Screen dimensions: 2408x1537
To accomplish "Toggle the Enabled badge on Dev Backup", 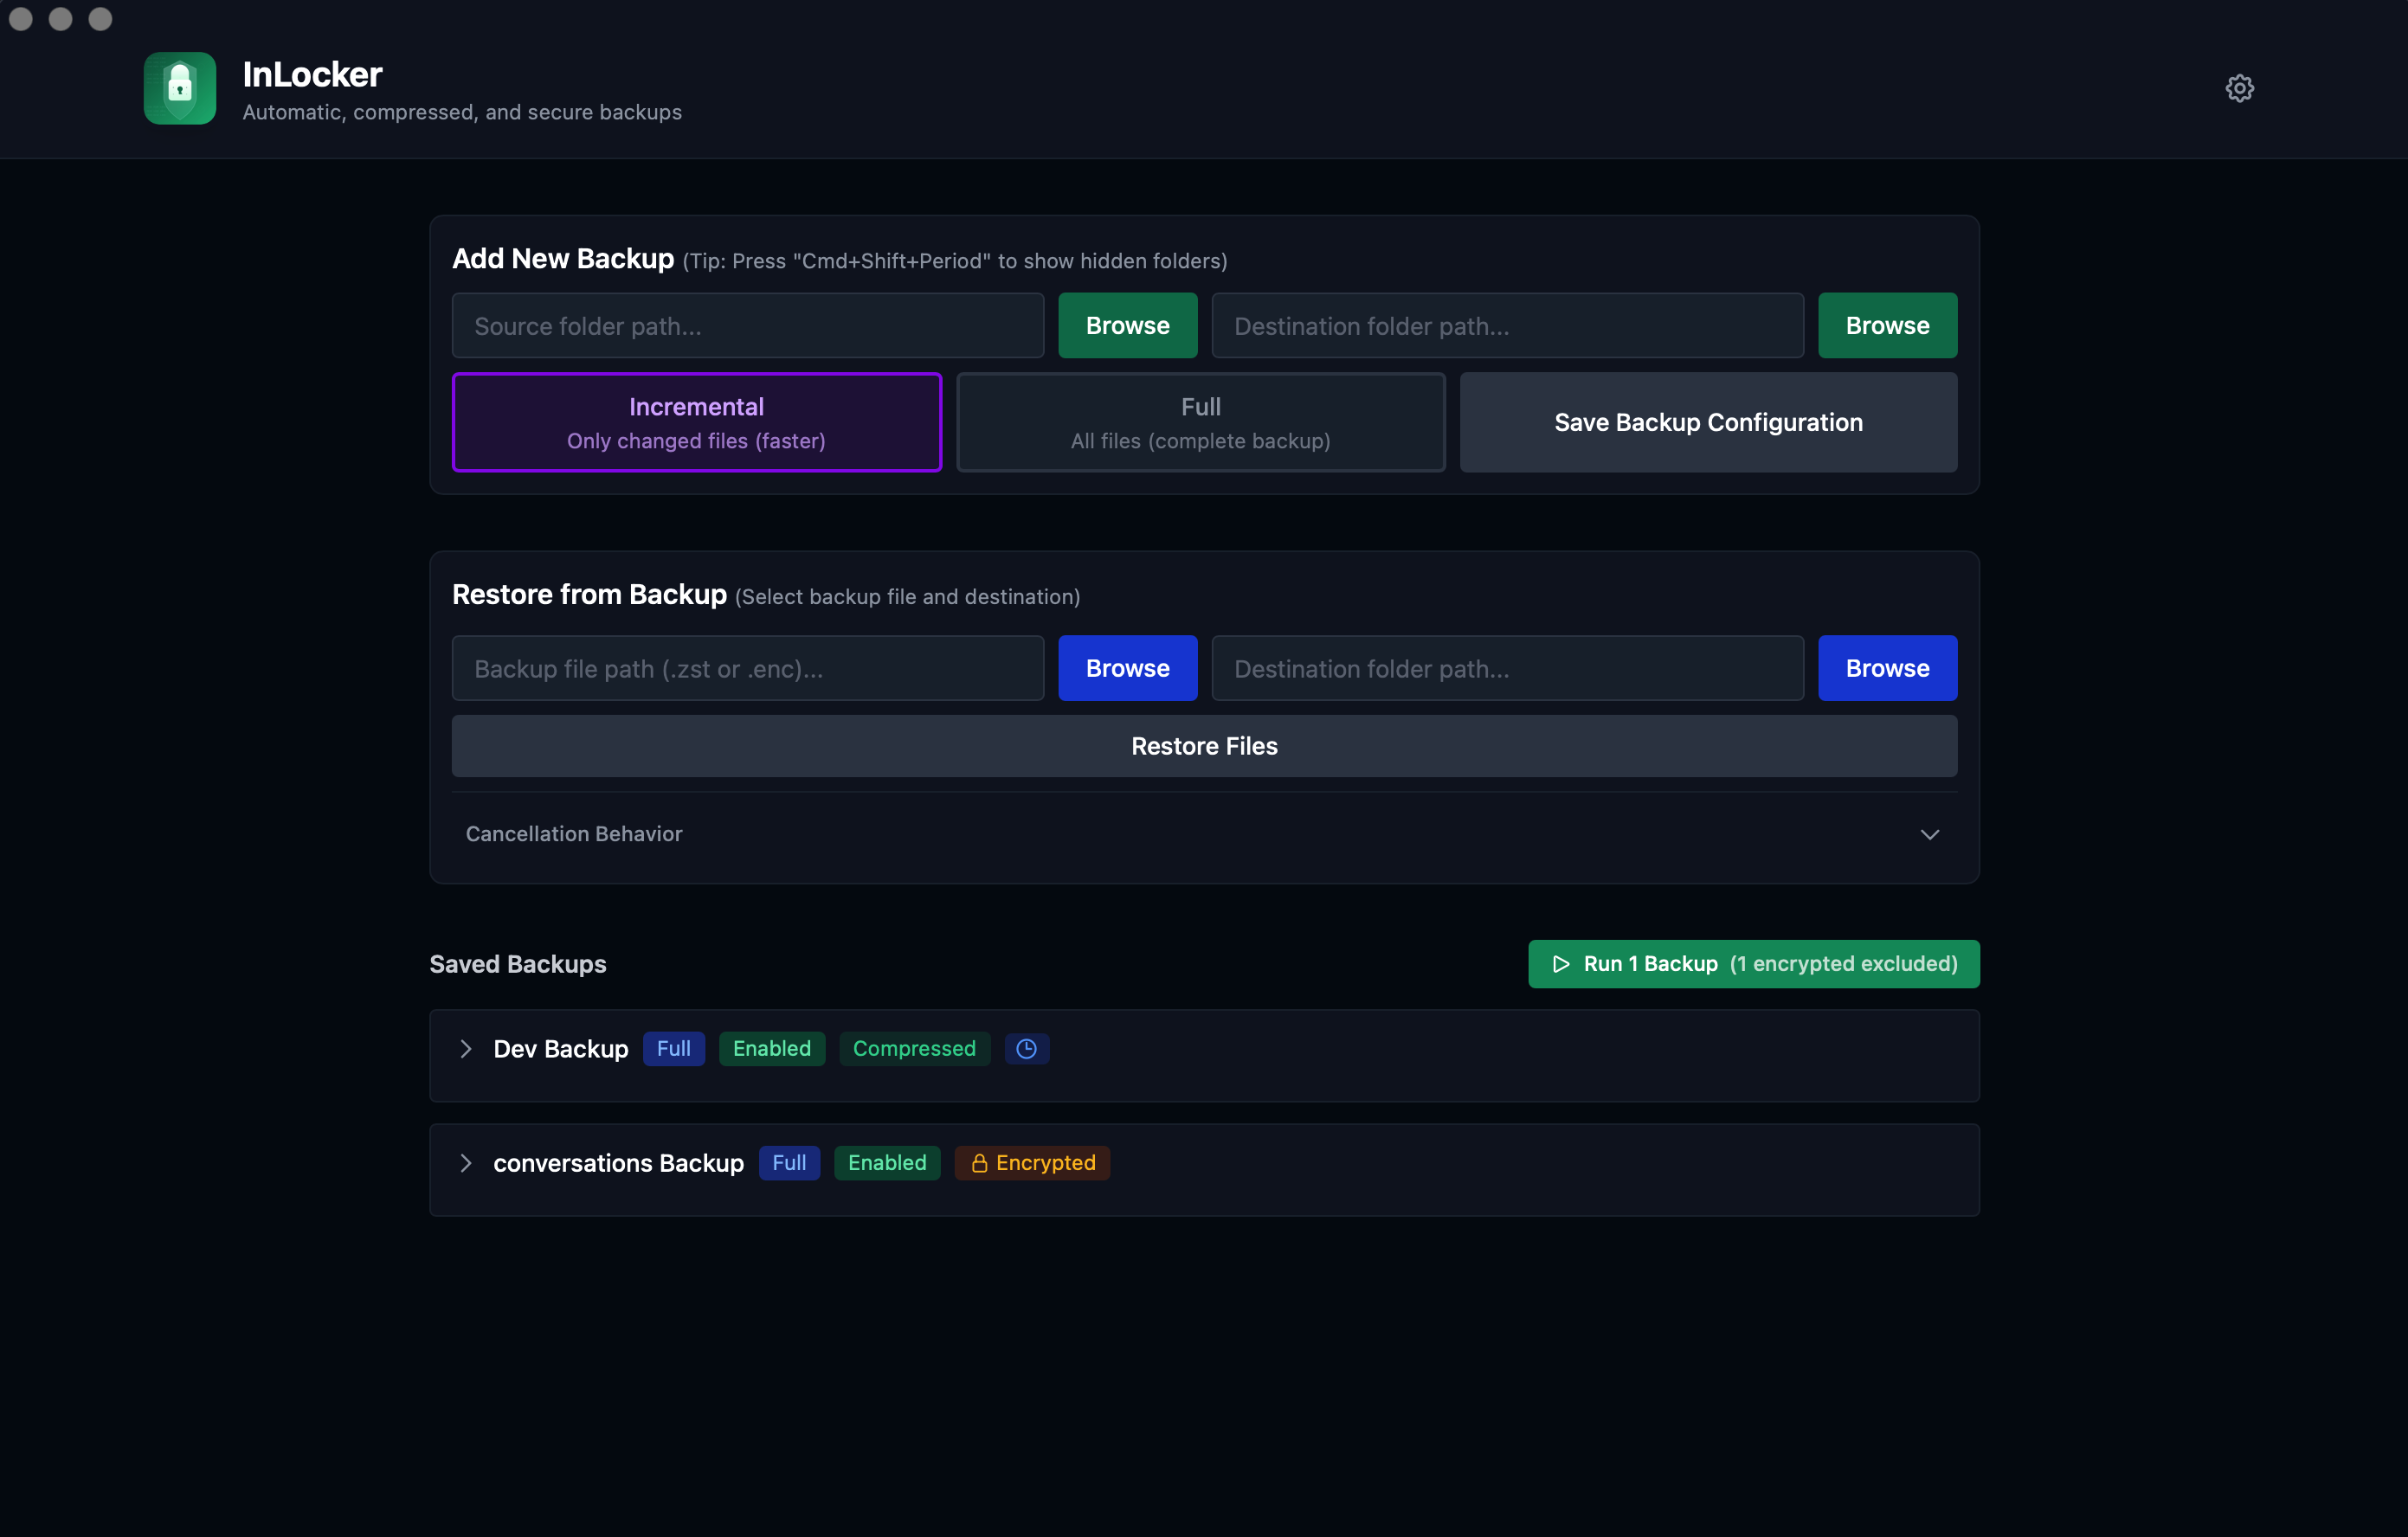I will [x=771, y=1048].
